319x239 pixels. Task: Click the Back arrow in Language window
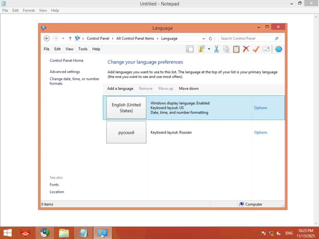click(47, 38)
